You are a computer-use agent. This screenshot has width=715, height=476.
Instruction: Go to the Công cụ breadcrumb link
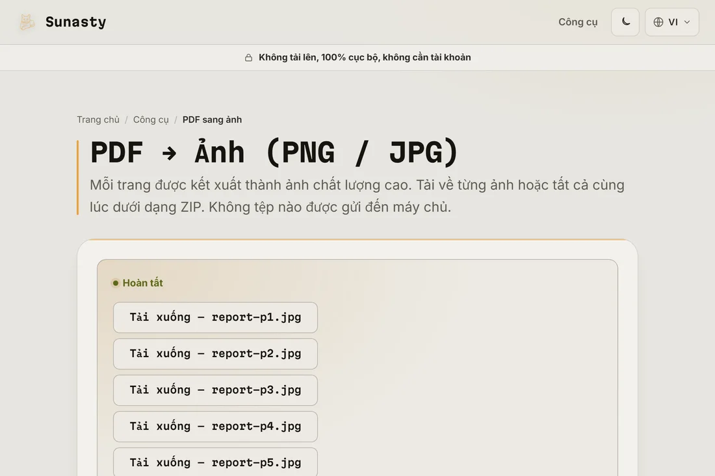click(151, 119)
